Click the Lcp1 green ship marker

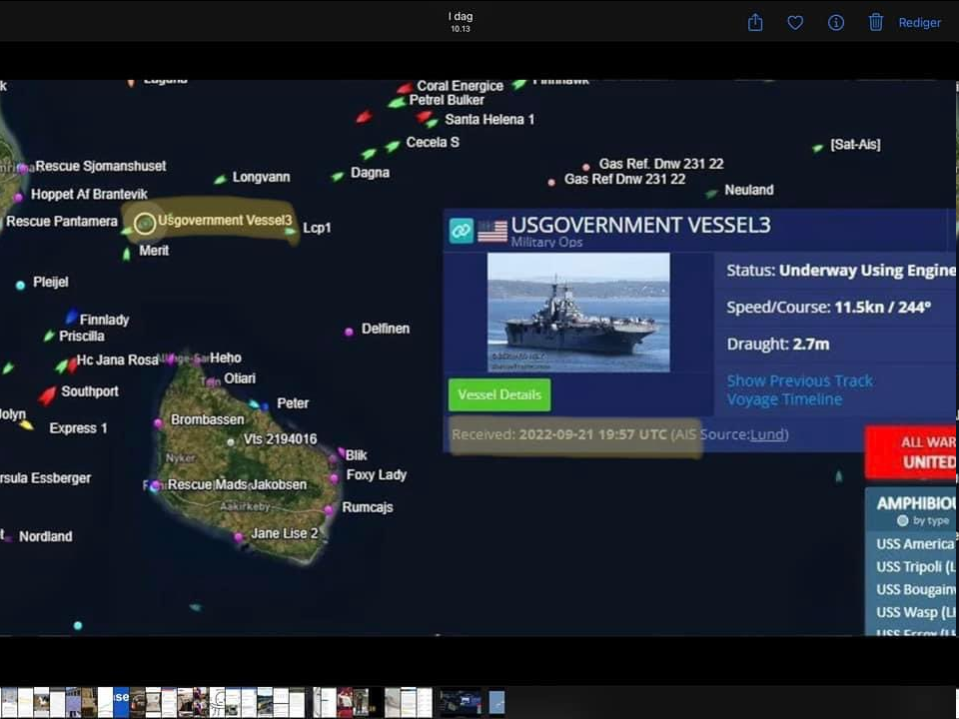pos(291,231)
